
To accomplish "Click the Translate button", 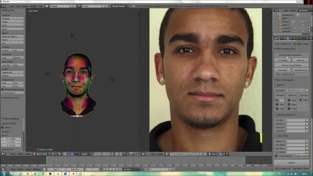I will (x=12, y=19).
